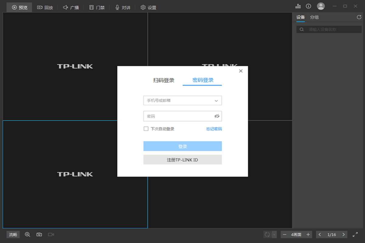Go to next page of 1/16

tap(344, 234)
